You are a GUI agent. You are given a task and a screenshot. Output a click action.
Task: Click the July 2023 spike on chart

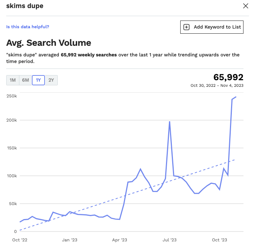coord(169,122)
